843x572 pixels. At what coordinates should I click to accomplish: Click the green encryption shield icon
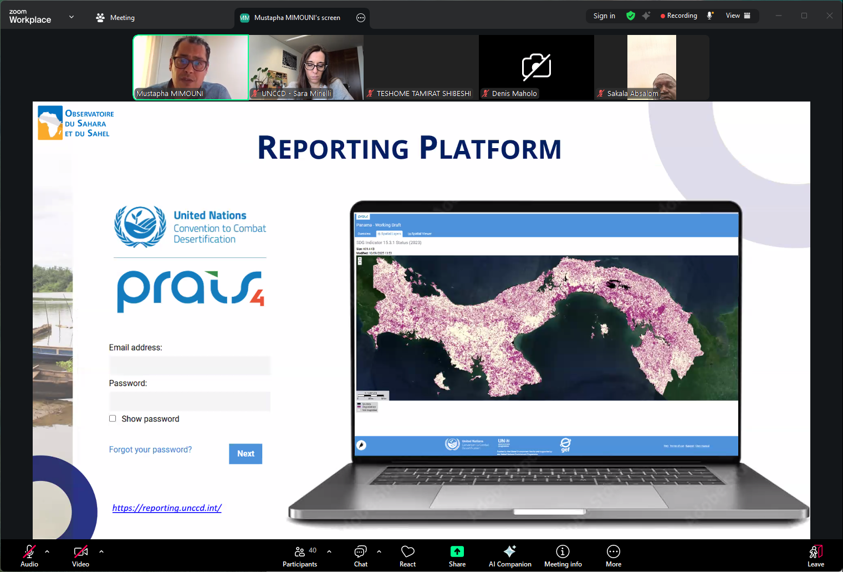coord(630,16)
